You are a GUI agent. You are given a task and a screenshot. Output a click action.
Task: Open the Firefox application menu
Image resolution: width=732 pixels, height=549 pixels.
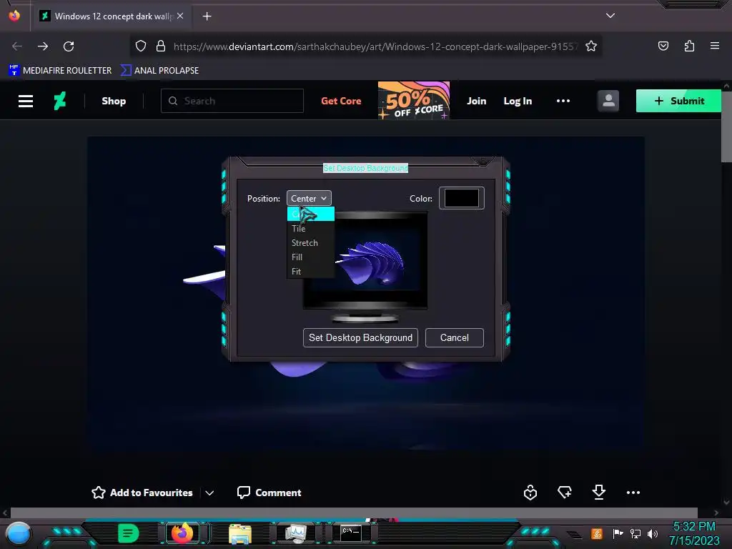tap(715, 46)
